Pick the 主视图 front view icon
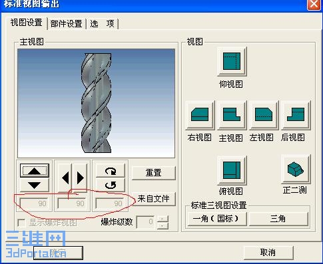The height and width of the screenshot is (264, 323). point(232,114)
